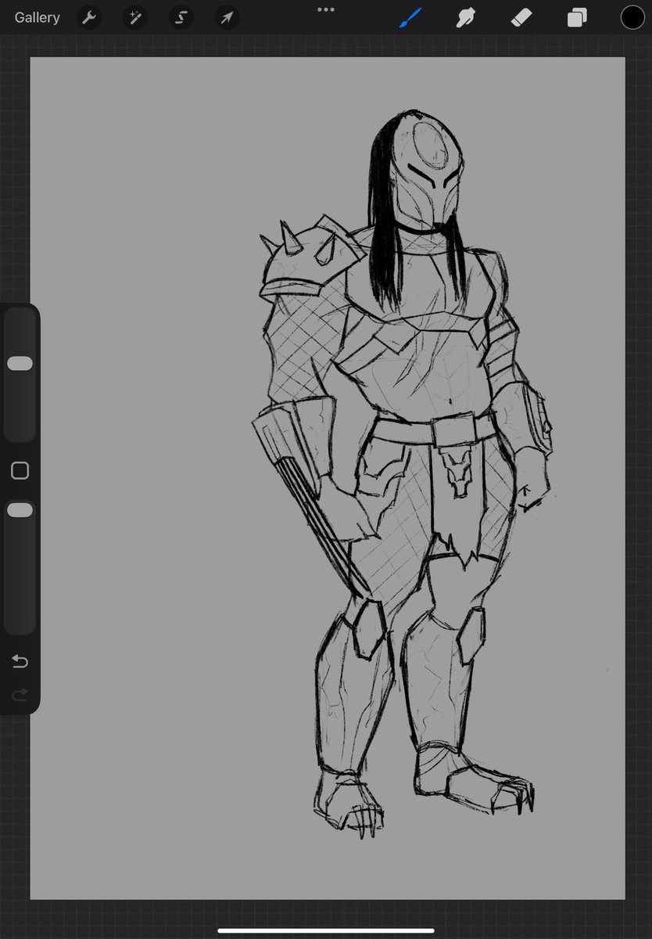Select the Eraser tool

point(521,17)
